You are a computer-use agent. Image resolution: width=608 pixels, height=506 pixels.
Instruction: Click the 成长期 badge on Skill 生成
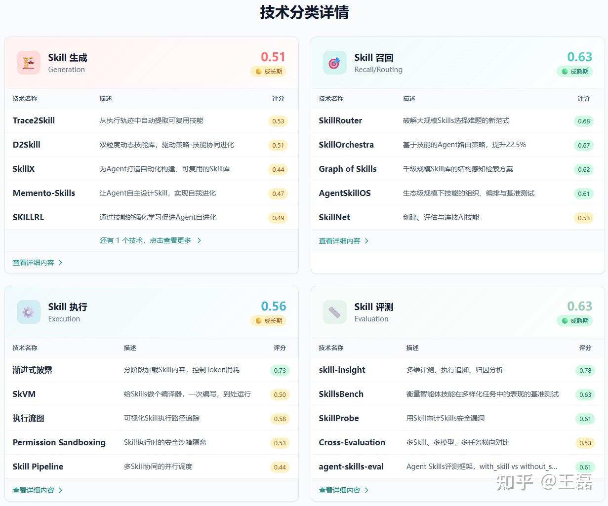pyautogui.click(x=268, y=72)
